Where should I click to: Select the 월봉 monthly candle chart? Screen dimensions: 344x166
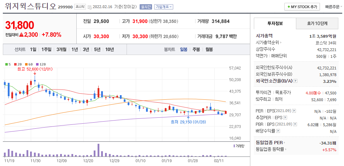209,49
